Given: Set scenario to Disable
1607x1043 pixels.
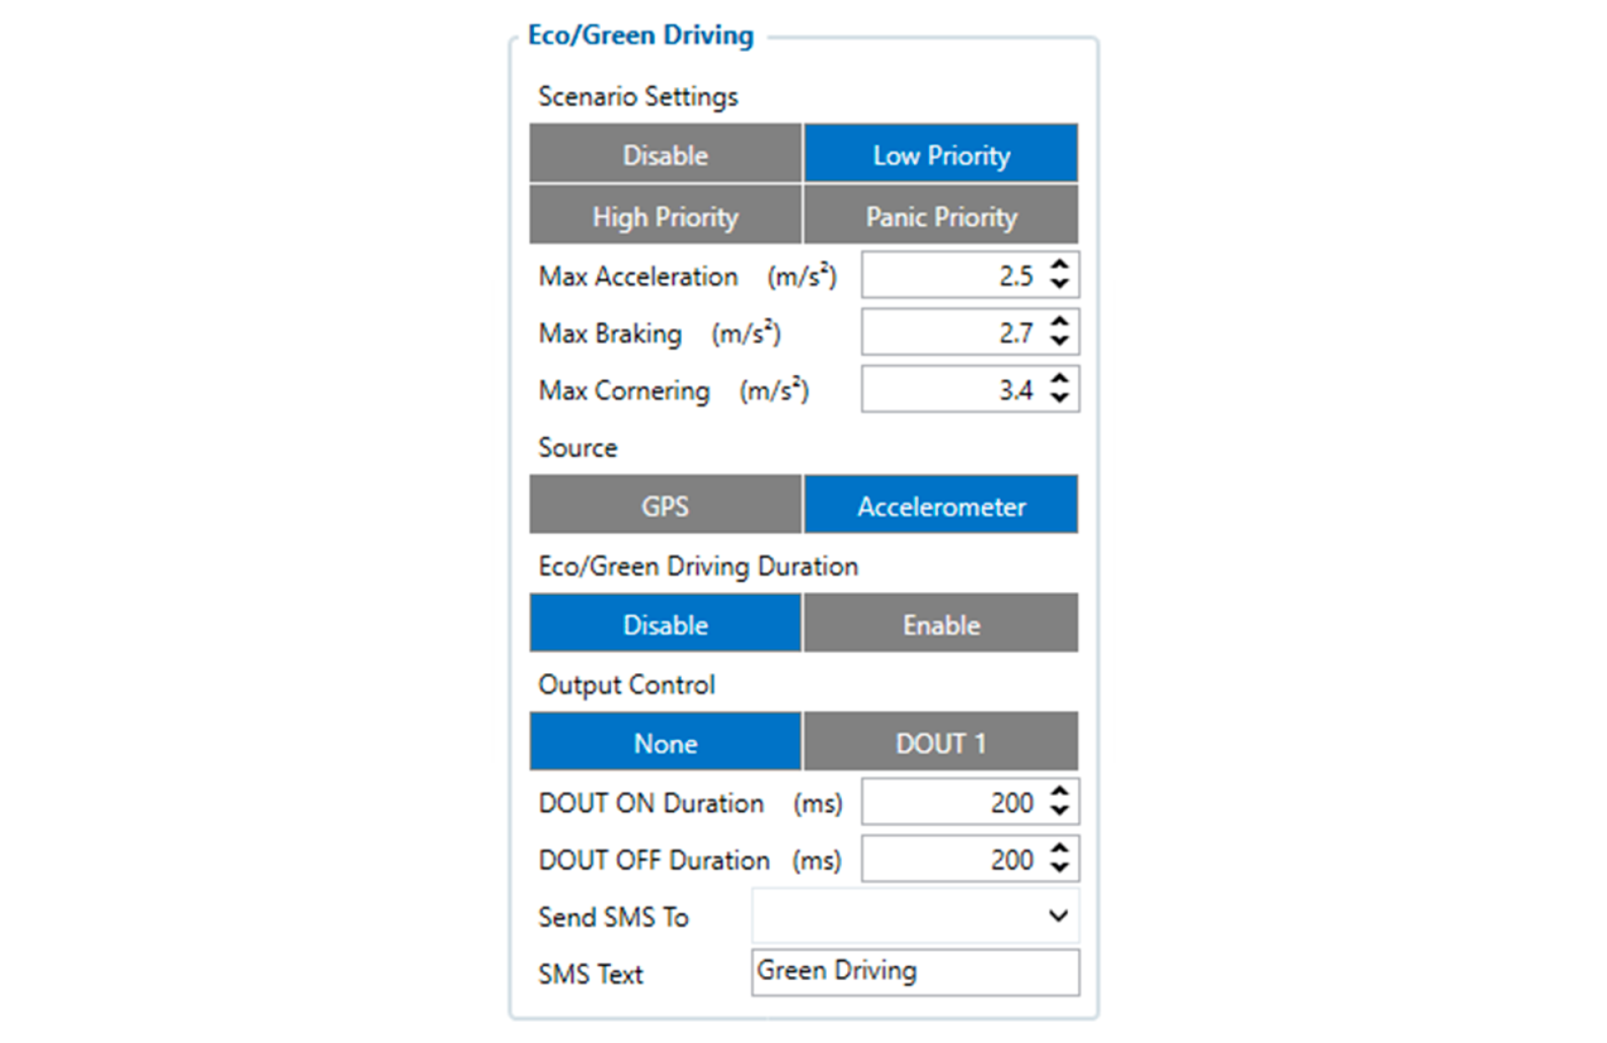Looking at the screenshot, I should click(x=665, y=154).
